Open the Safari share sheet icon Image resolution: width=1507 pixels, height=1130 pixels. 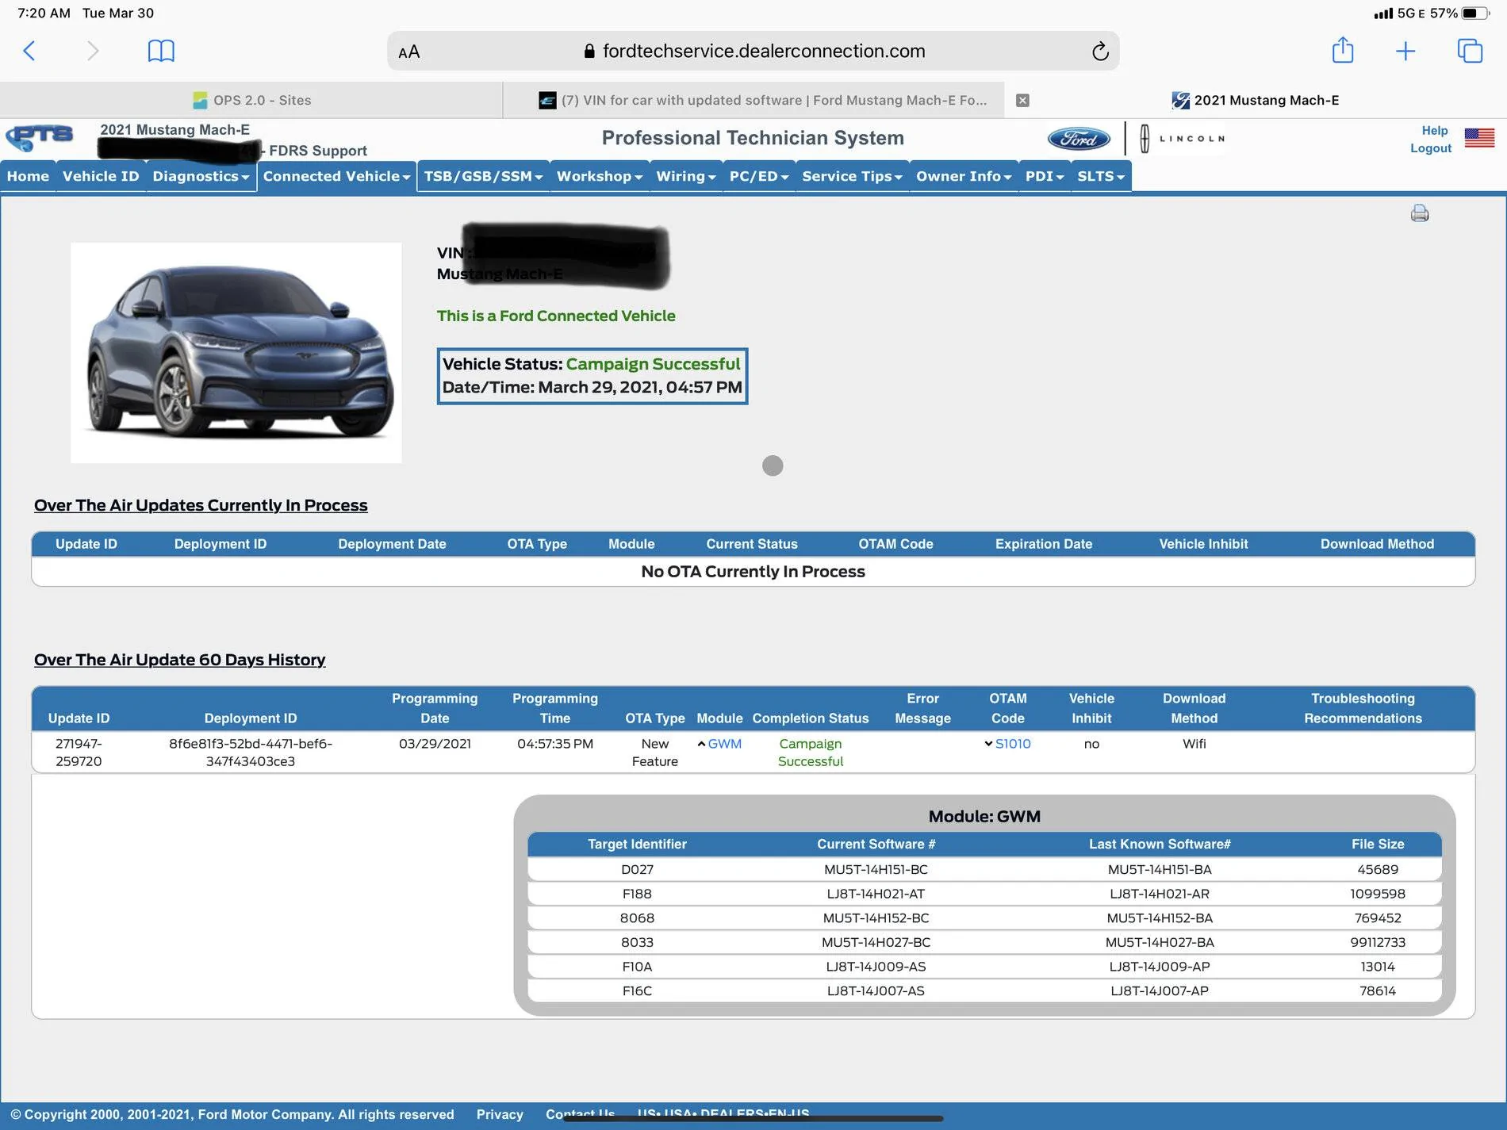[1343, 50]
